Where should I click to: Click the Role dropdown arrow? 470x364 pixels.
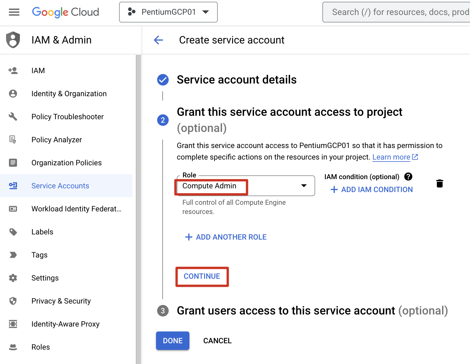coord(304,186)
